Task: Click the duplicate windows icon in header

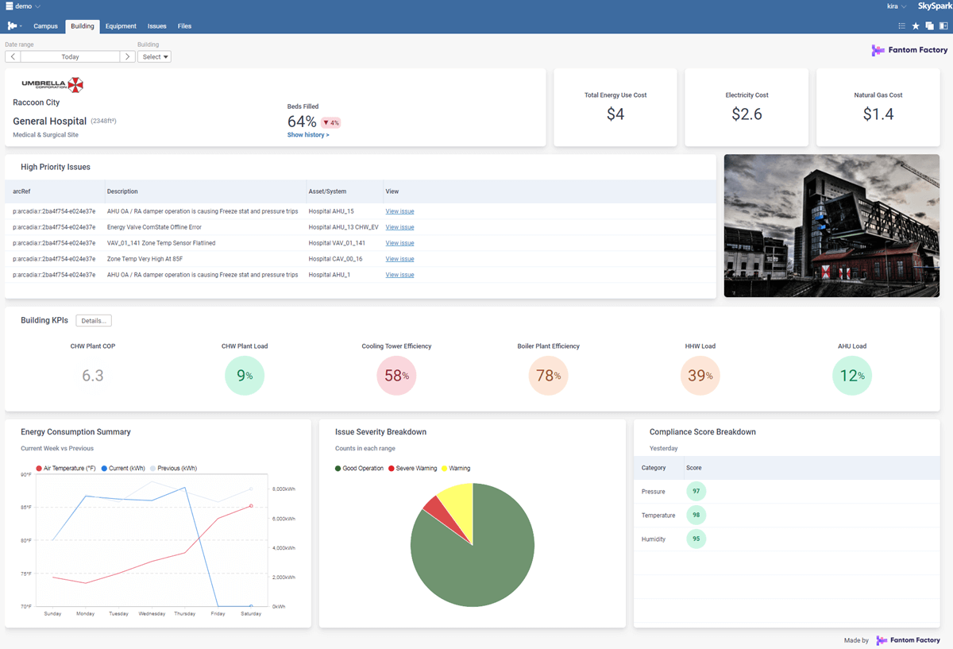Action: coord(929,26)
